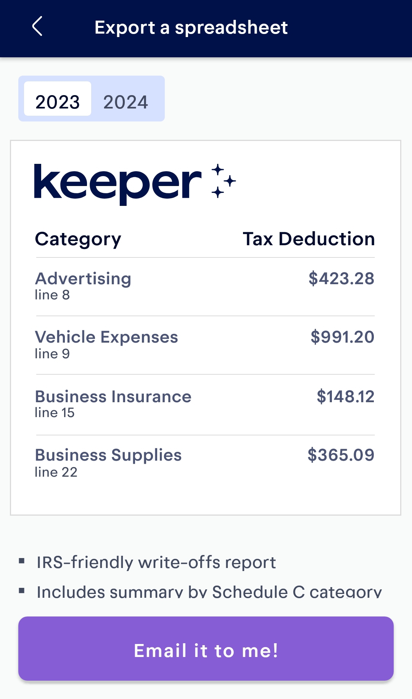This screenshot has height=699, width=412.
Task: Click the Advertising deduction amount $423.28
Action: click(x=341, y=278)
